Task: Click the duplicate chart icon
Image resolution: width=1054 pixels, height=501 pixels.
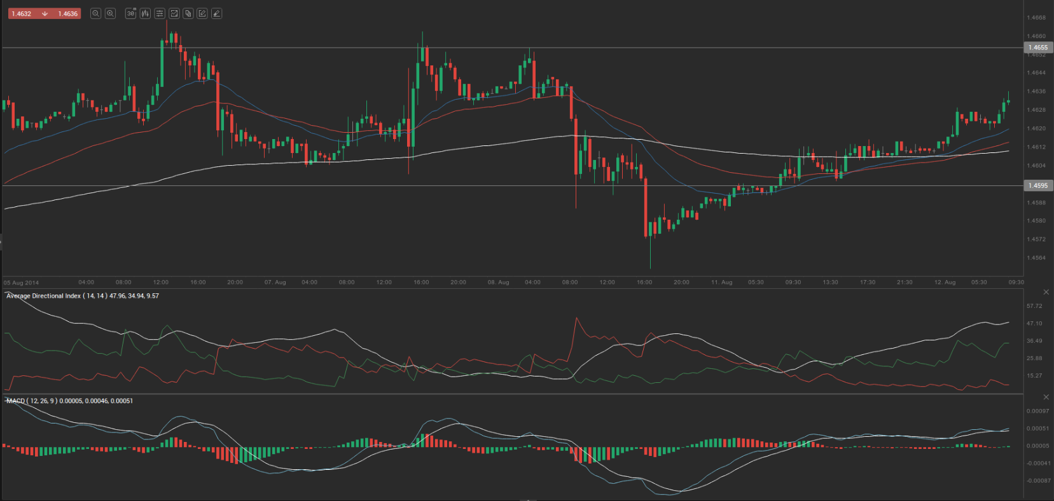Action: 188,13
